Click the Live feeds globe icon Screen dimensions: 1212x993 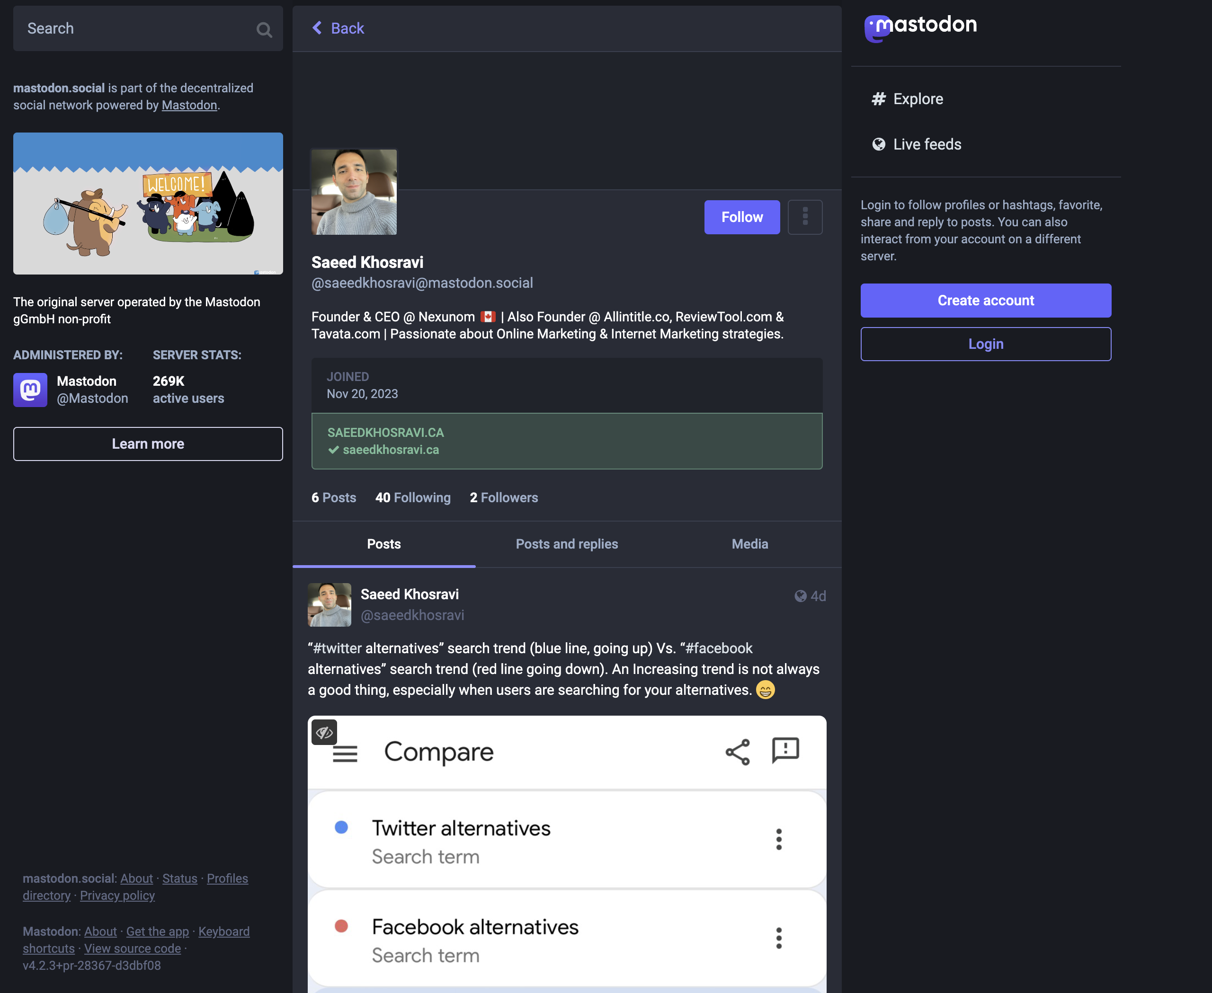pyautogui.click(x=879, y=144)
